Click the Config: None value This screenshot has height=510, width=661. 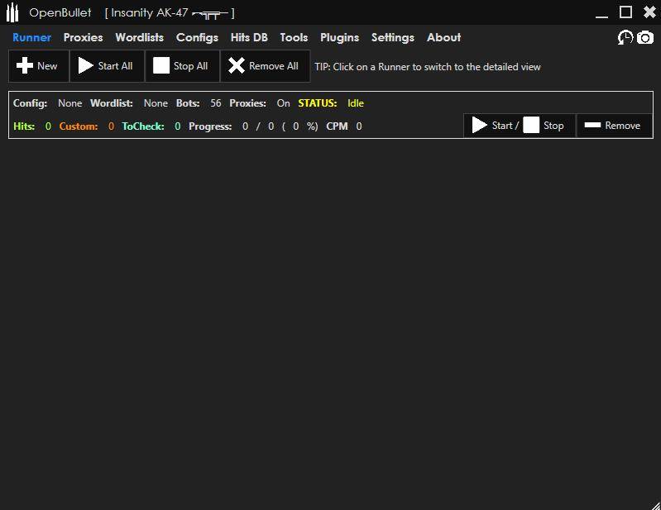click(x=70, y=103)
